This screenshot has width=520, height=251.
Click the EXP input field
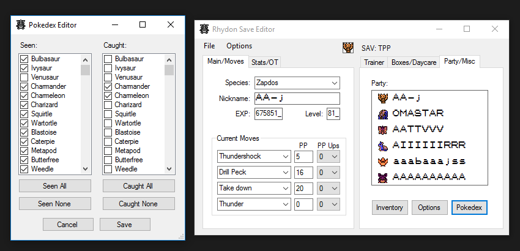pyautogui.click(x=269, y=113)
